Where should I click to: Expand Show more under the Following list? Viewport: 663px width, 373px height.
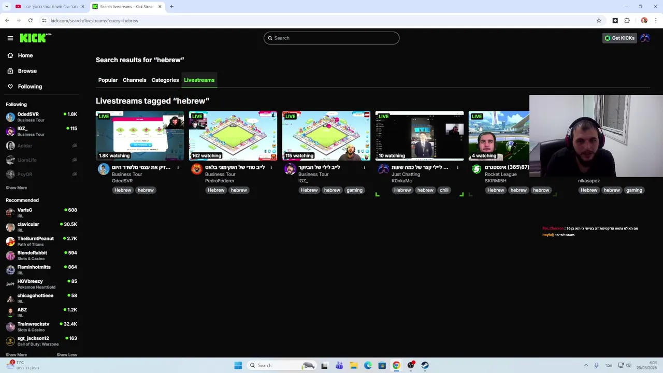tap(16, 188)
